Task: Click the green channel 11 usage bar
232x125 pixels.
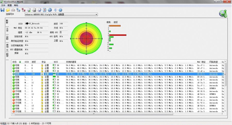Action: pyautogui.click(x=111, y=44)
